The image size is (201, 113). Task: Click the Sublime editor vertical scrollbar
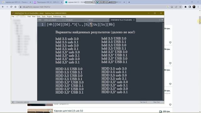click(163, 61)
